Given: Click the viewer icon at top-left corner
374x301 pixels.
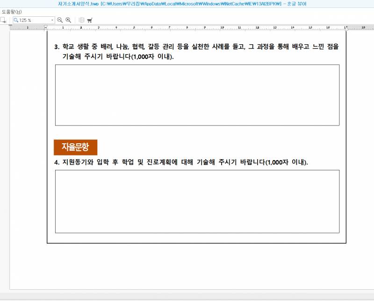Looking at the screenshot, I should [4, 4].
